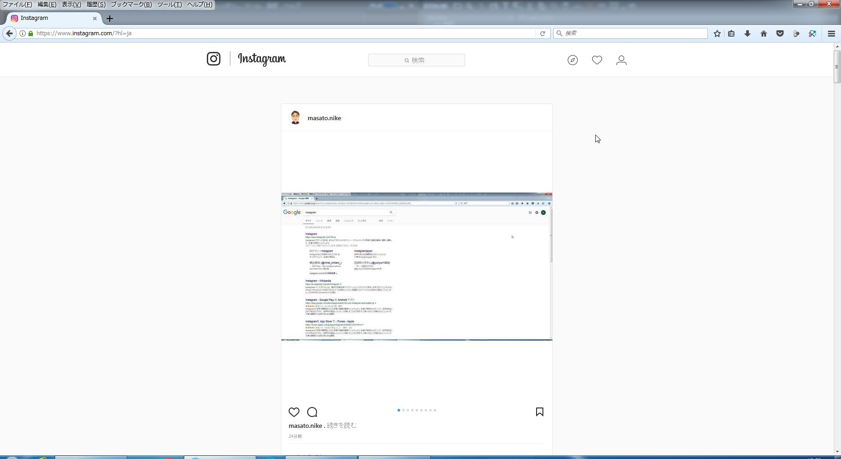The height and width of the screenshot is (459, 841).
Task: Open the ツール(T) menu
Action: [169, 5]
